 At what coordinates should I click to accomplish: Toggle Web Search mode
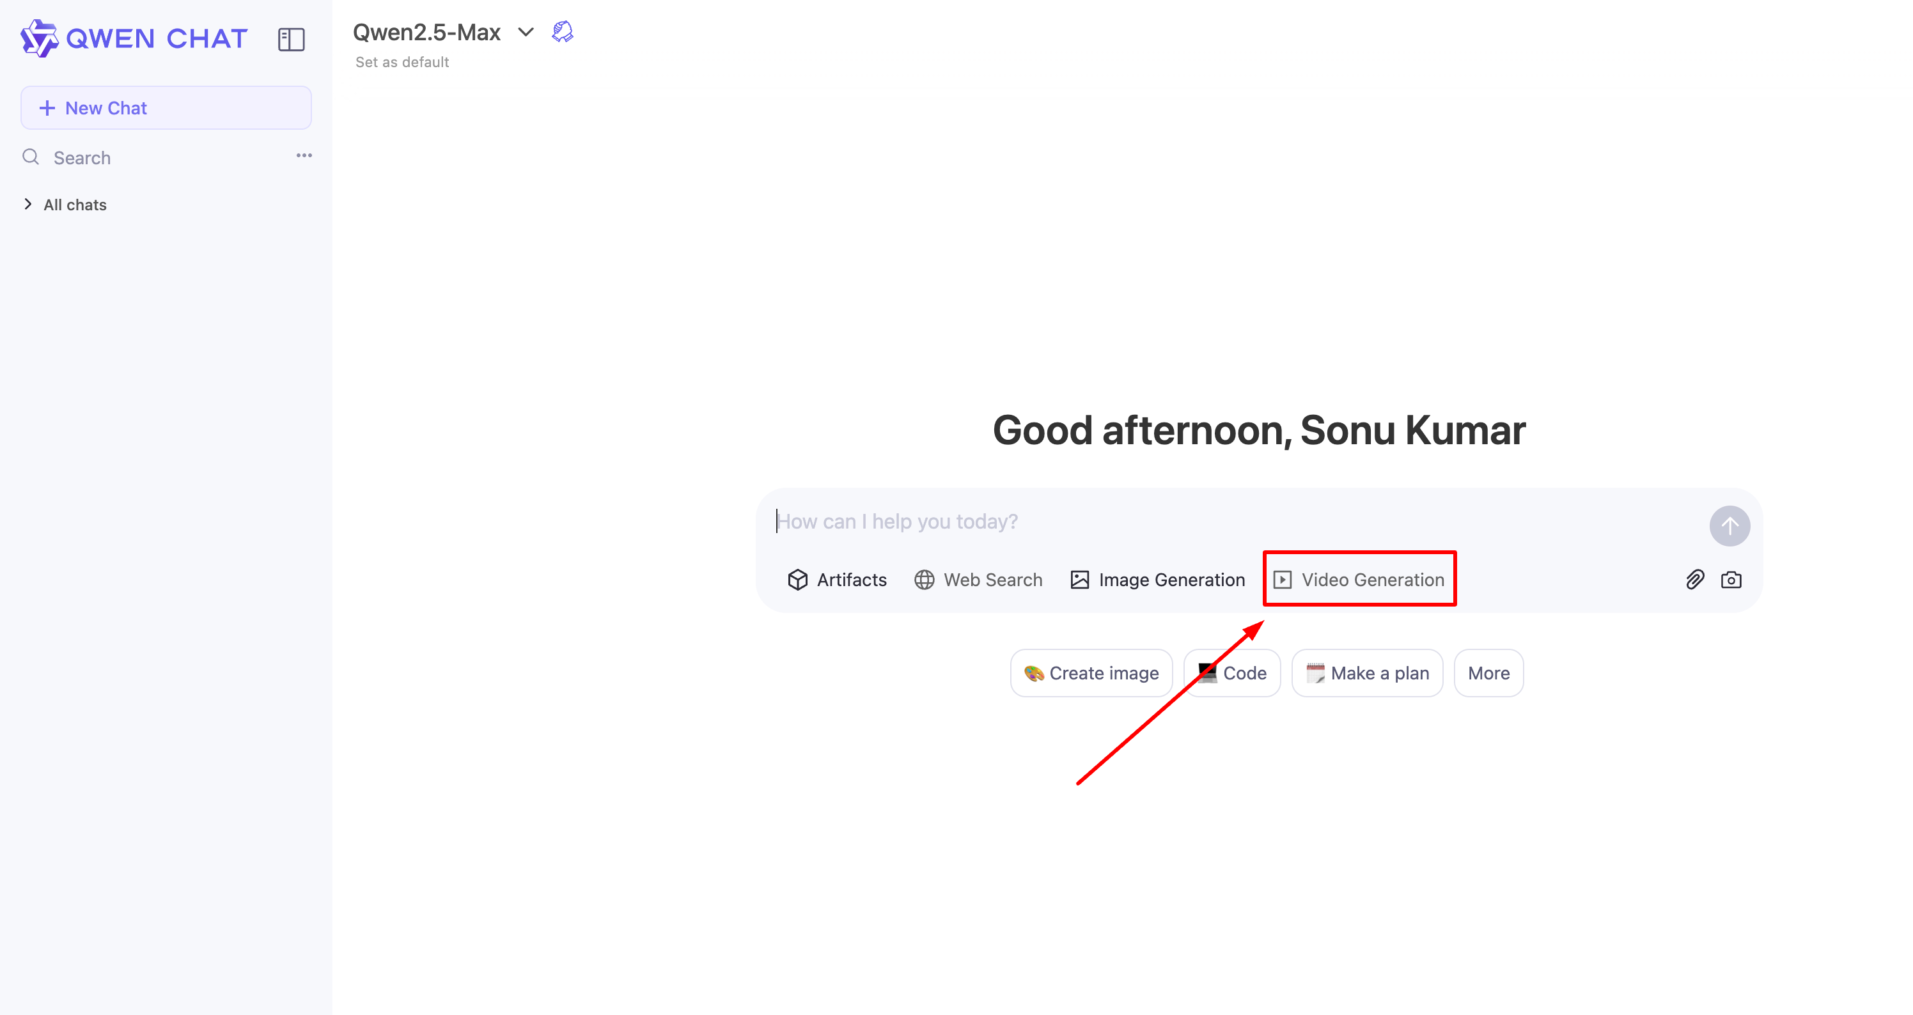click(x=978, y=580)
